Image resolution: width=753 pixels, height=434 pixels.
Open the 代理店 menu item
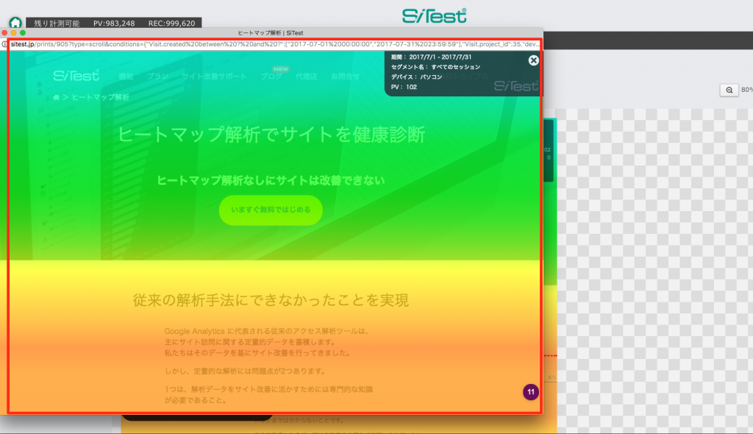click(x=307, y=77)
